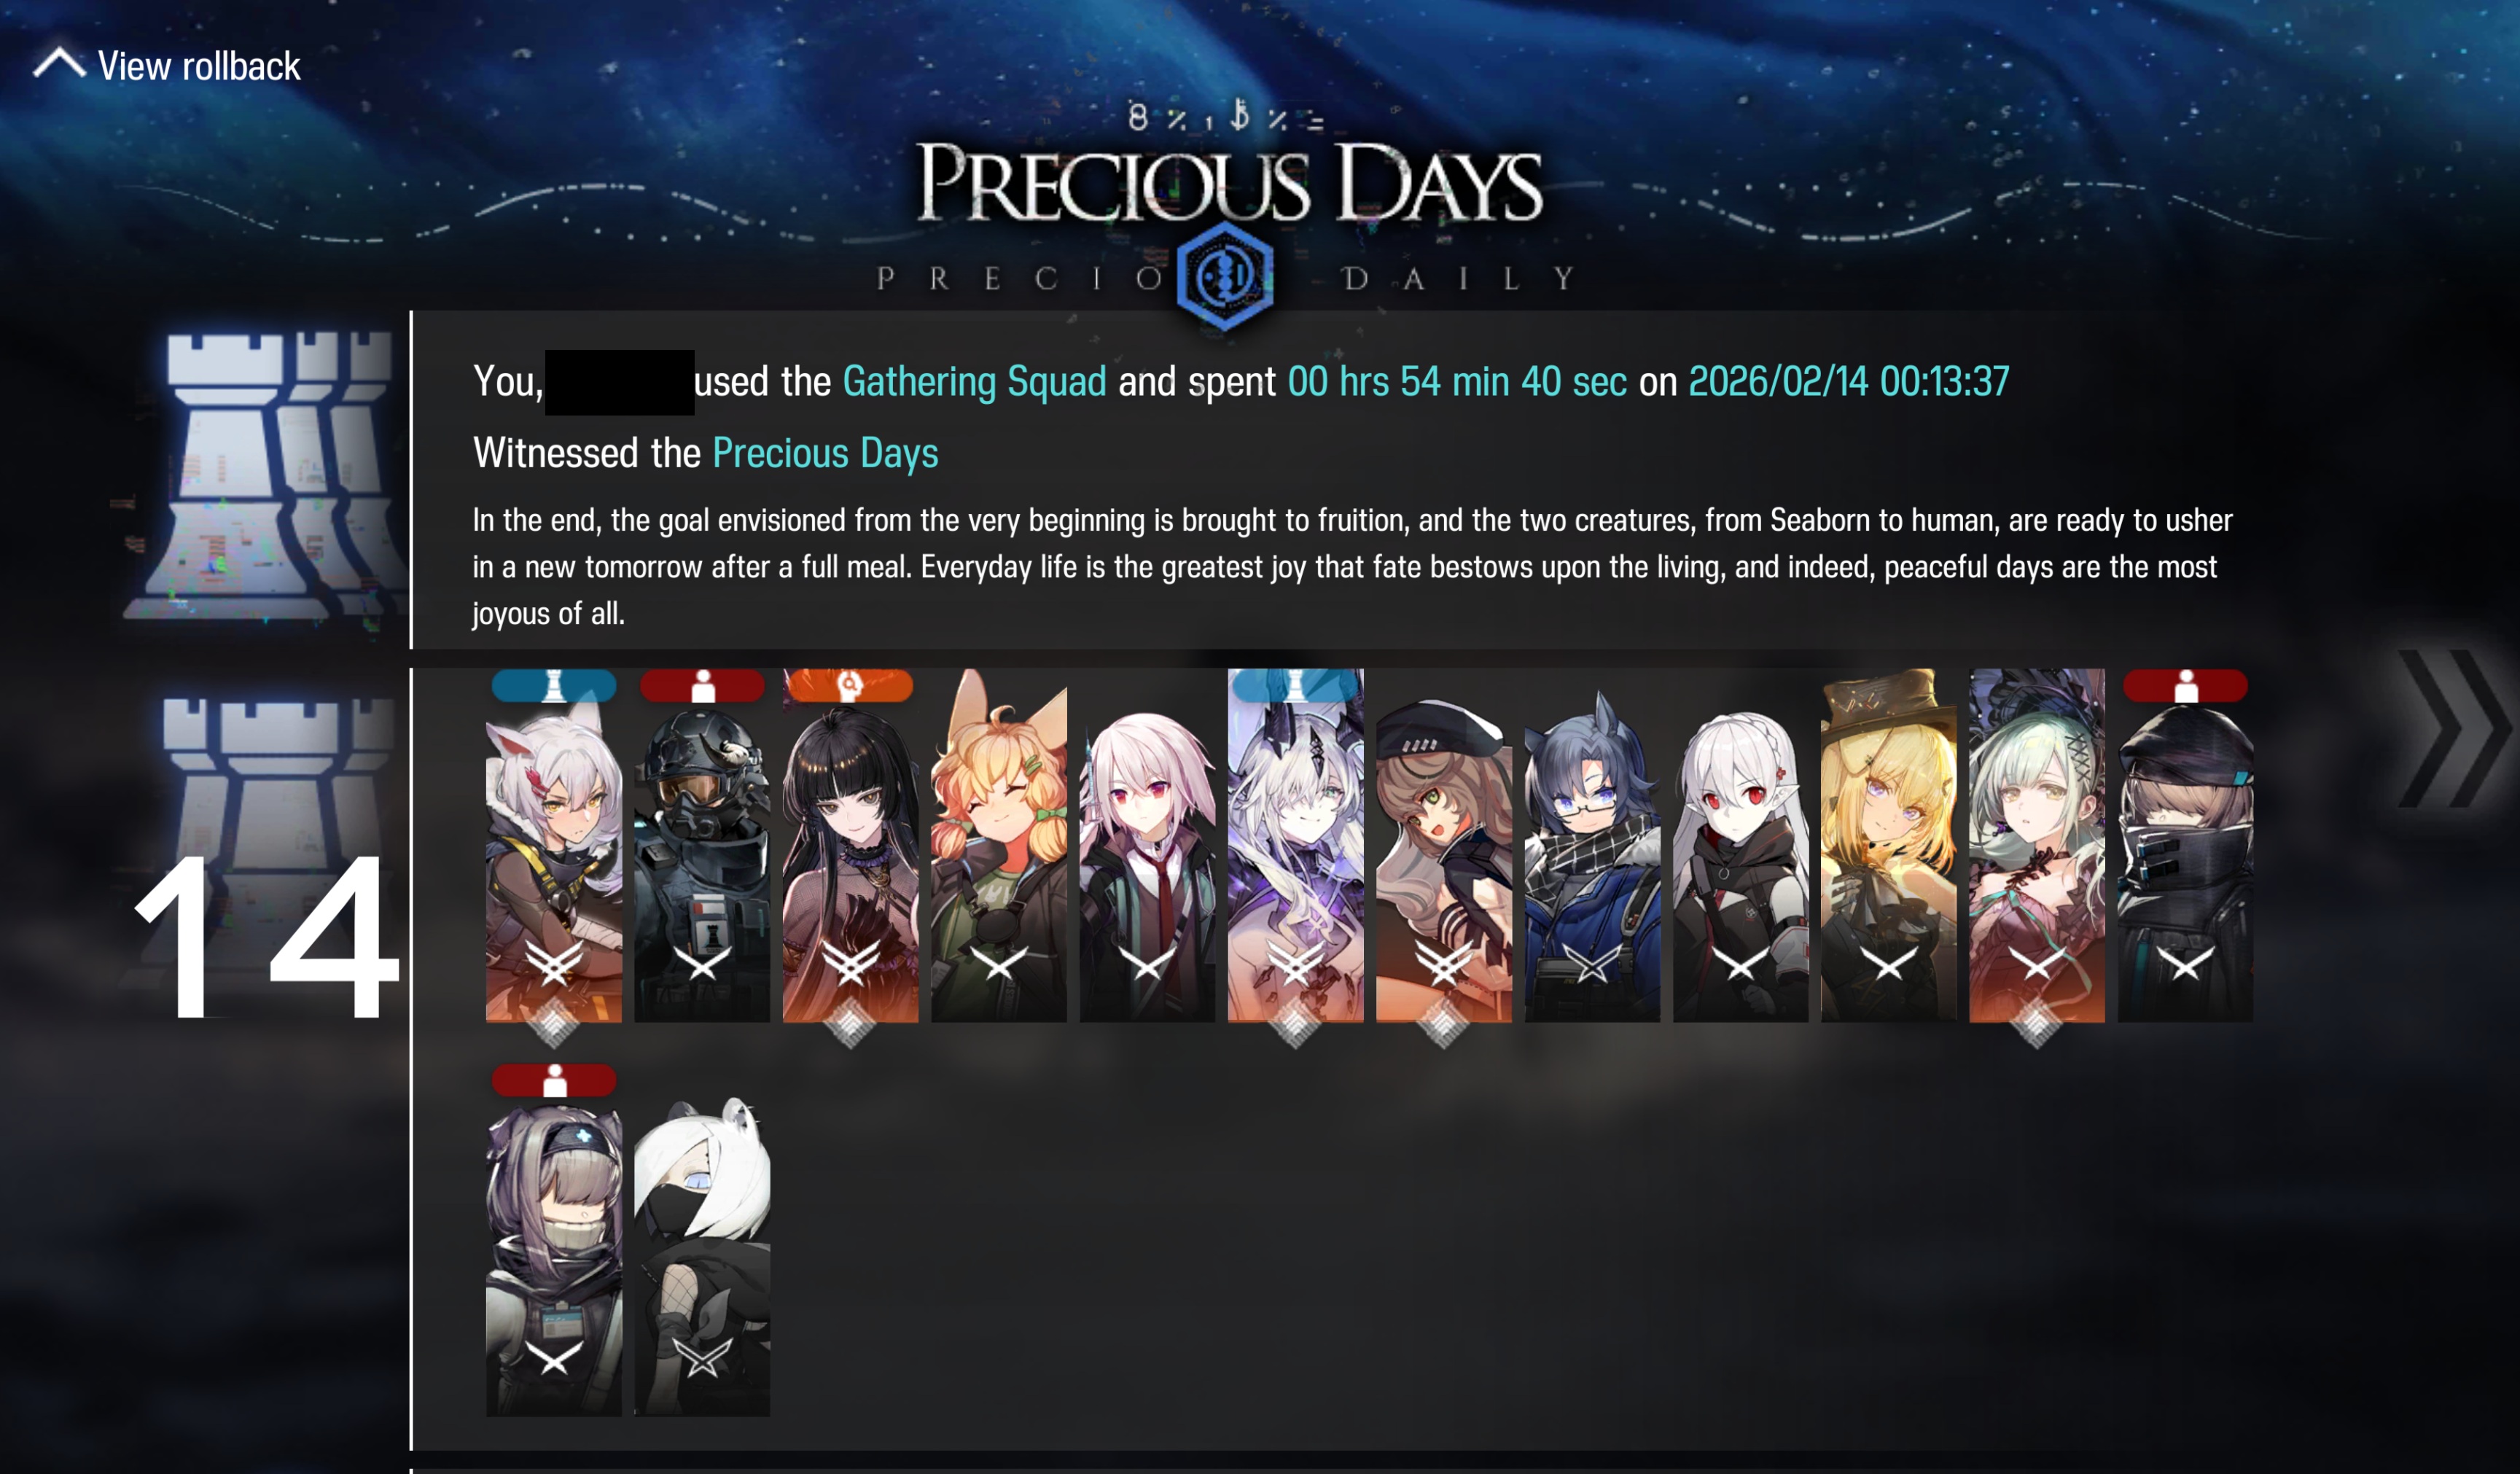Click the blue rook badge above the horned operator
Screen dimensions: 2520x1474
point(1295,686)
